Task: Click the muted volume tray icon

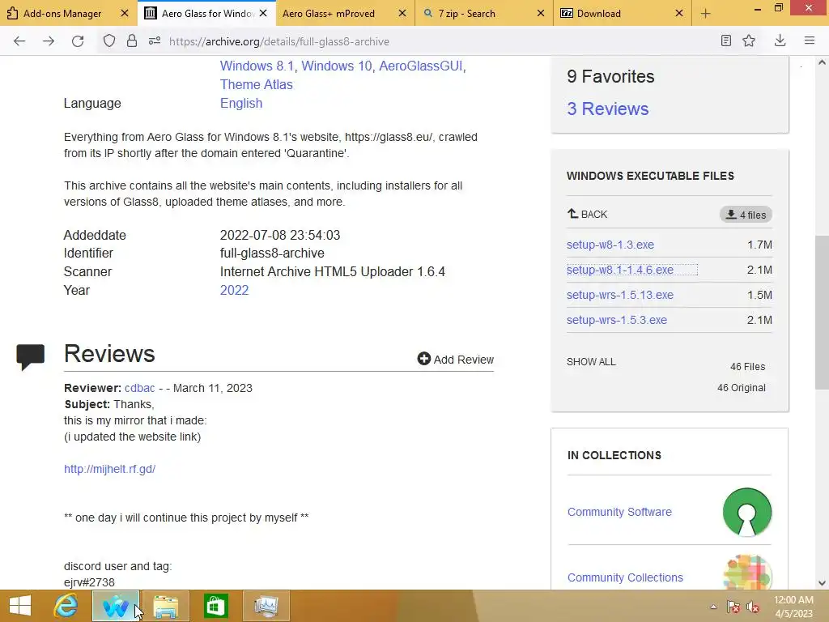Action: point(752,607)
